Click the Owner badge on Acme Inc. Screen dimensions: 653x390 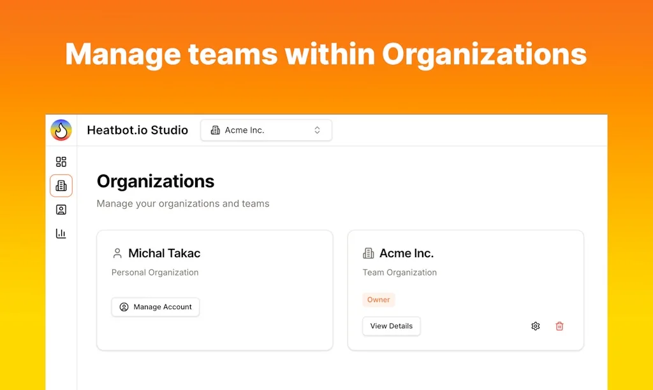point(378,300)
